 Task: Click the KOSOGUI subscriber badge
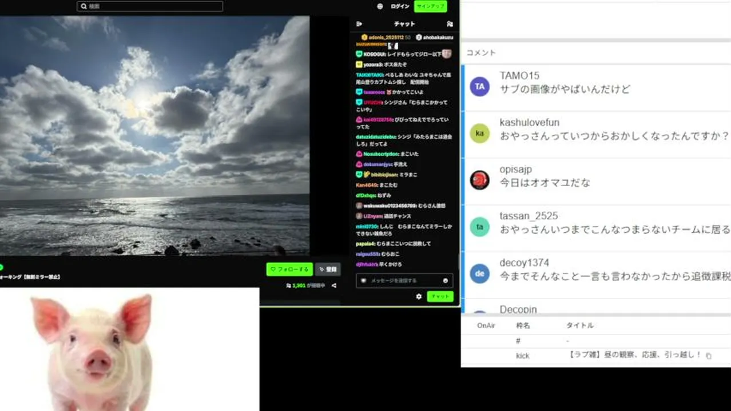(359, 54)
